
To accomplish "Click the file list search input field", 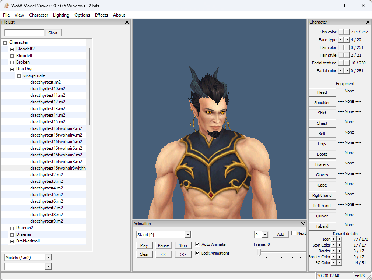I will point(24,33).
